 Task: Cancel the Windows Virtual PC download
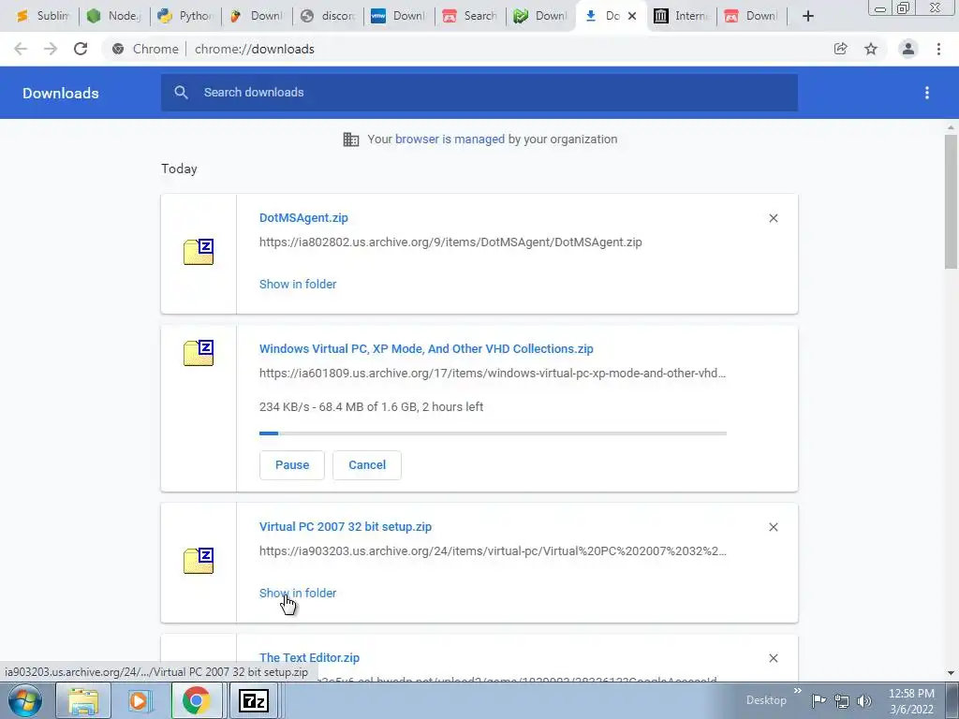click(367, 465)
